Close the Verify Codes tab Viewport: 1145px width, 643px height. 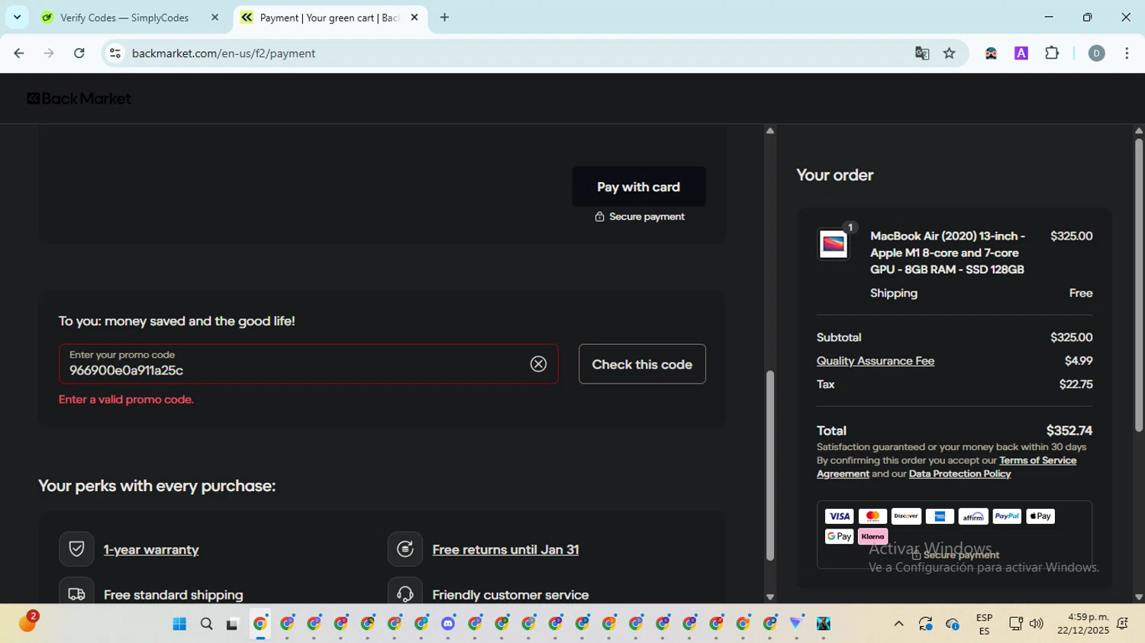(214, 18)
